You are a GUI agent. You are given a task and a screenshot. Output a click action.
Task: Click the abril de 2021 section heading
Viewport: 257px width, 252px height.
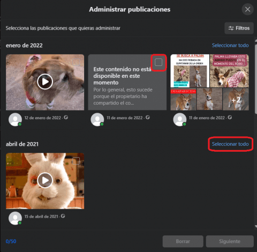coord(22,144)
